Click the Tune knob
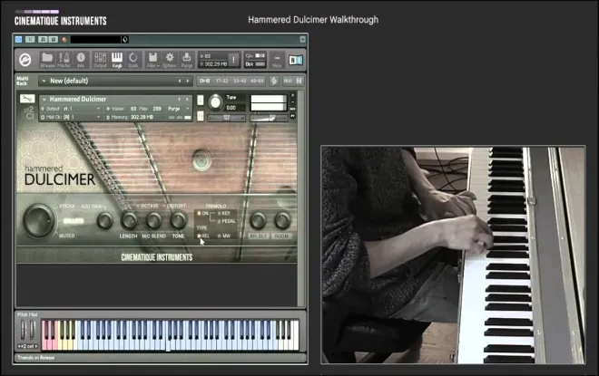This screenshot has width=599, height=376. [x=215, y=102]
